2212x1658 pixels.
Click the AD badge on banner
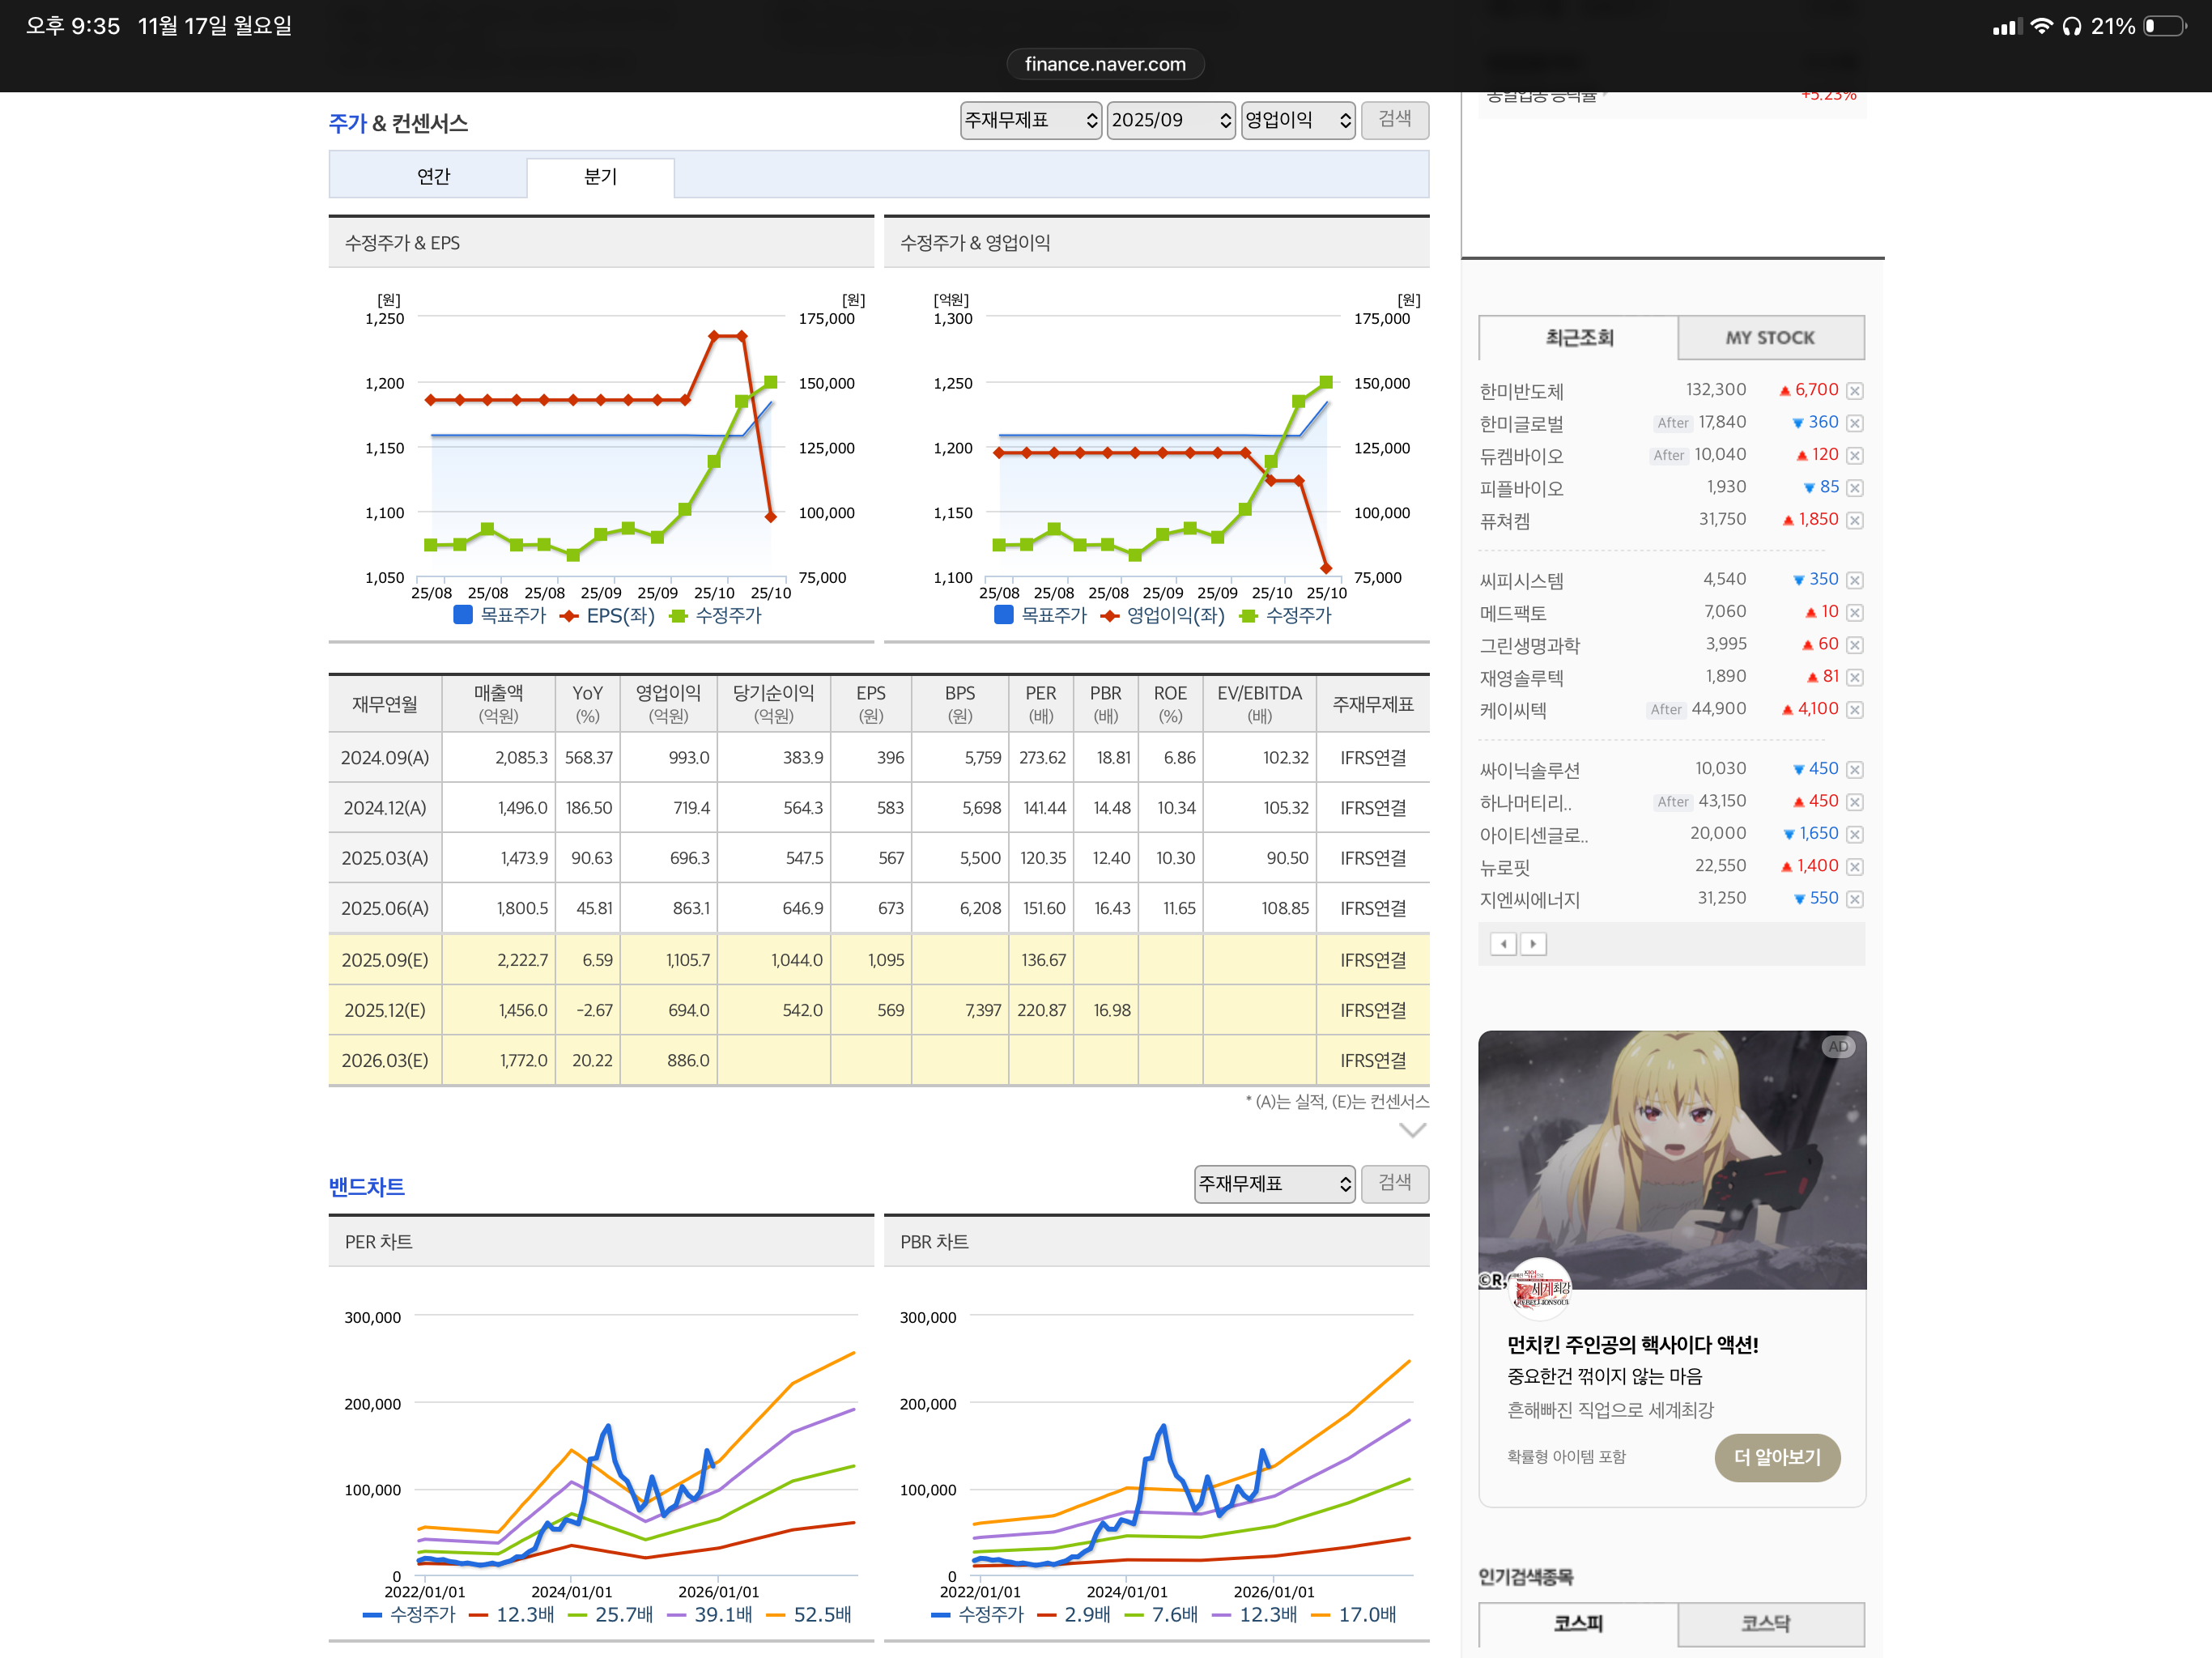point(1838,1046)
